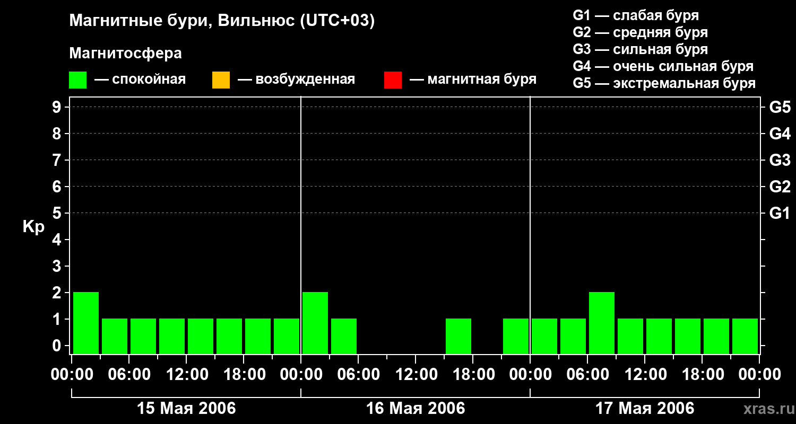
Task: Click the "G1" storm-level axis label
Action: [x=780, y=213]
